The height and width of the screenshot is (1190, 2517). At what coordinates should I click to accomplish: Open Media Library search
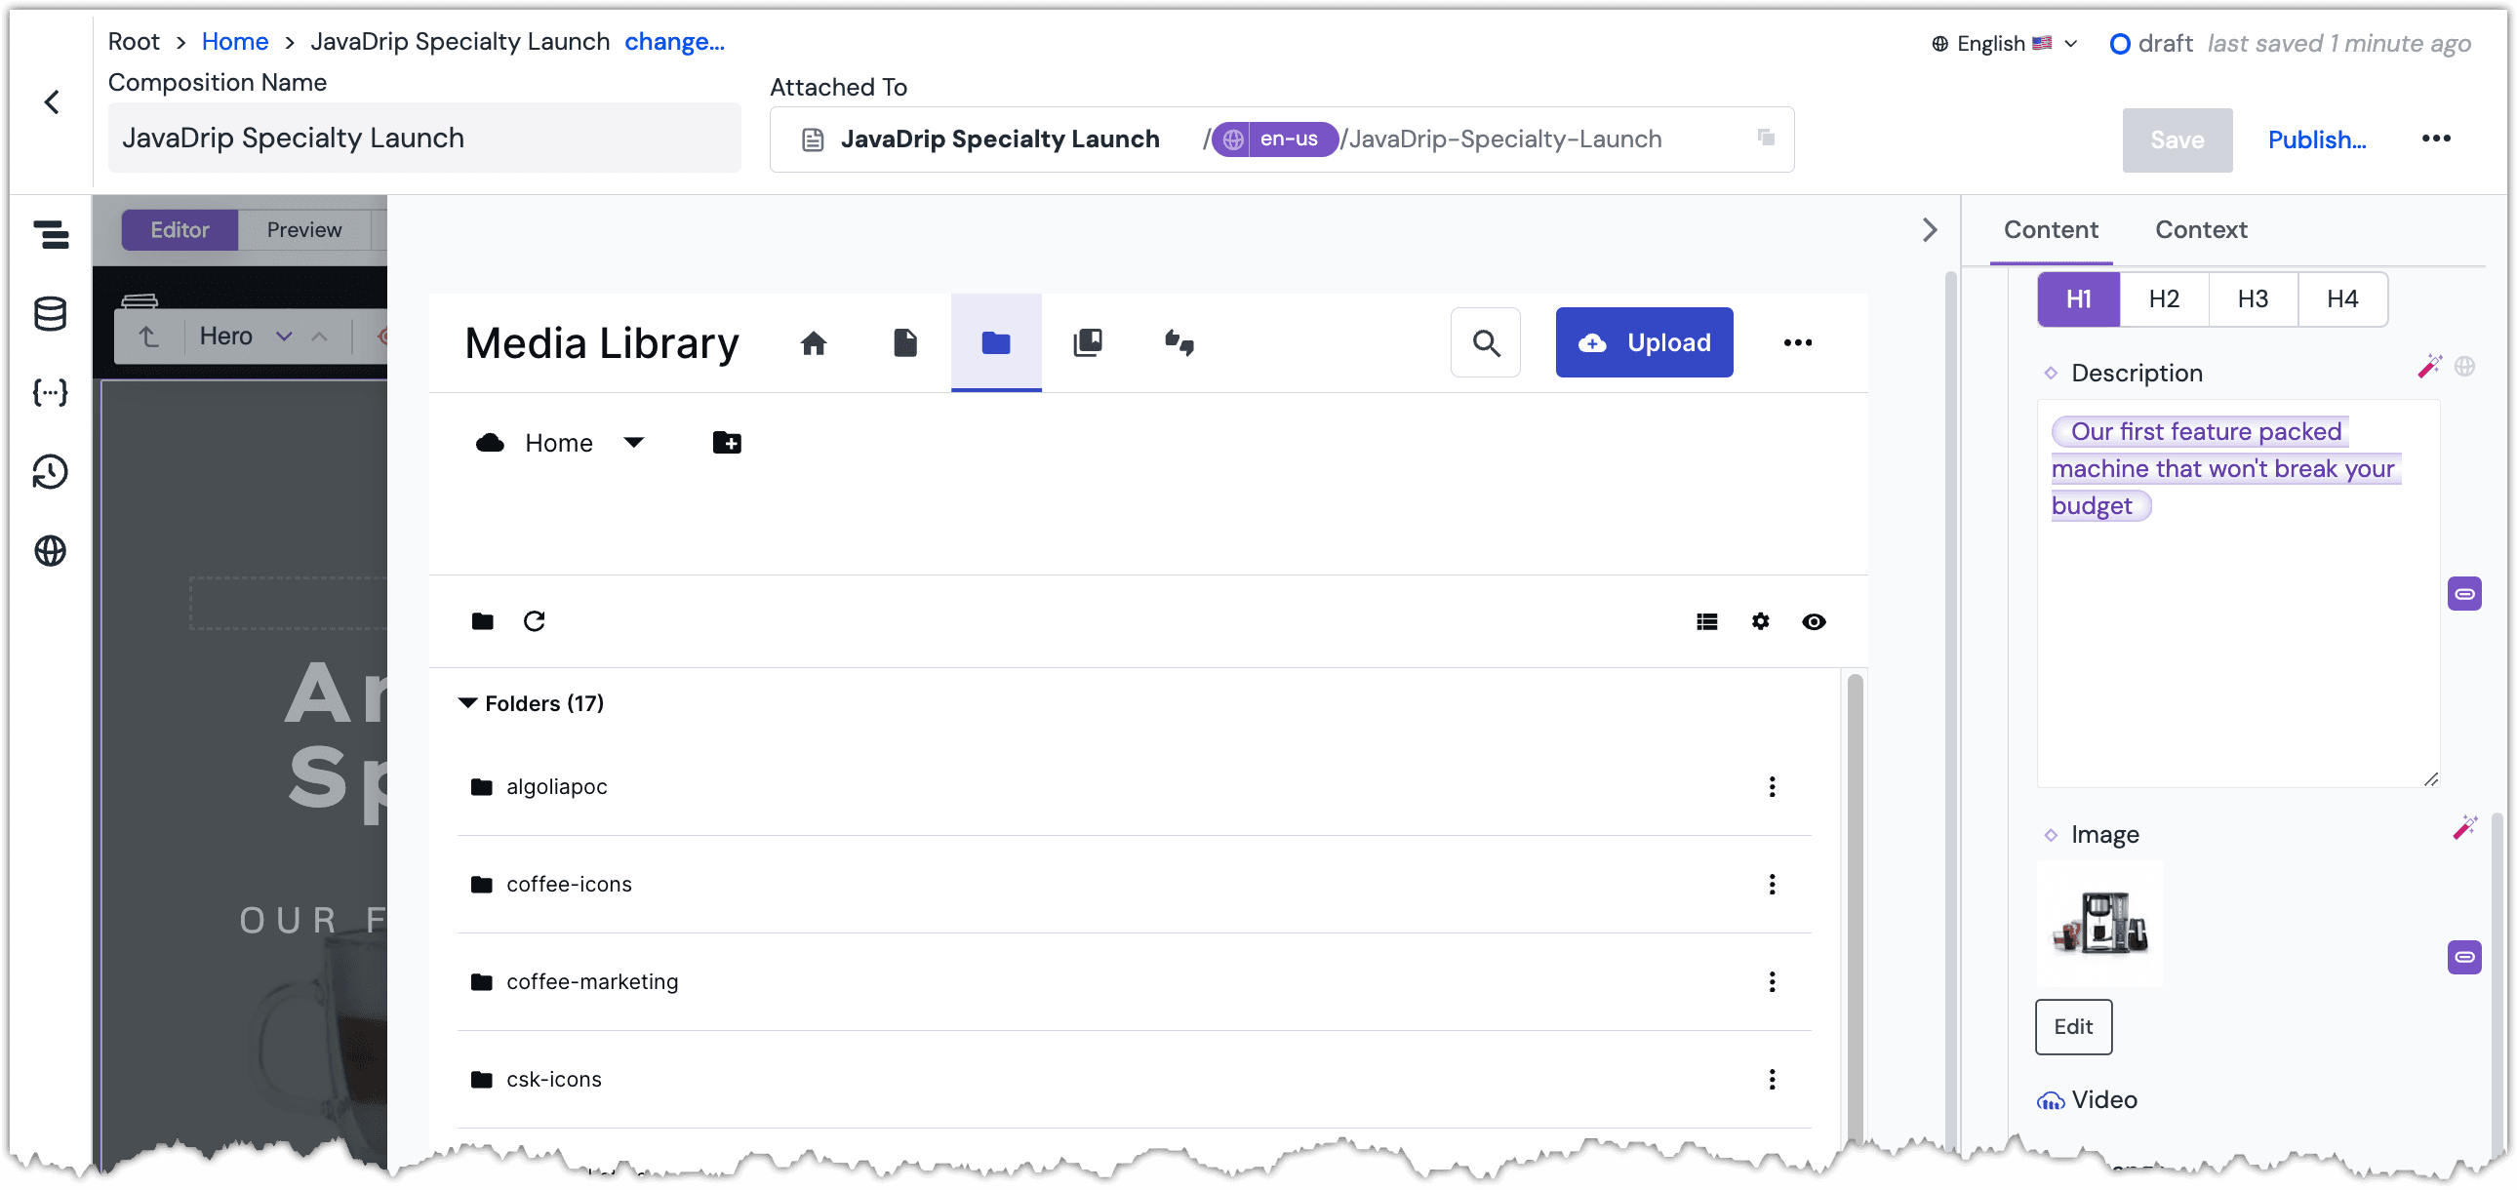coord(1485,343)
